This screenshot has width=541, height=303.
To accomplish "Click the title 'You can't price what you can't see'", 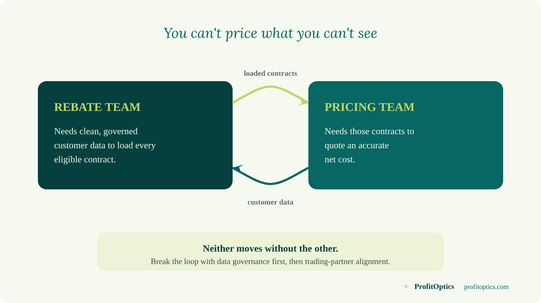I will (x=270, y=33).
